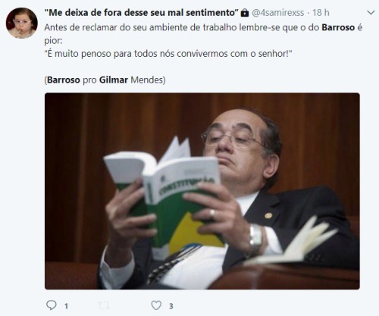
Task: Click the bold word "Gilmar"
Action: [114, 80]
